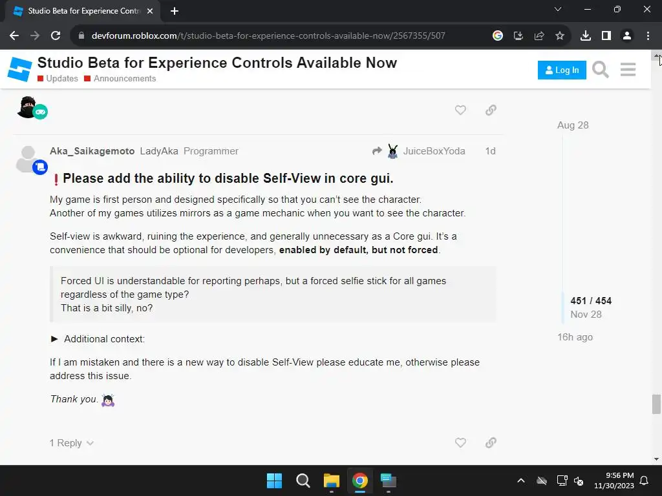Image resolution: width=662 pixels, height=496 pixels.
Task: Click the Google icon in address bar
Action: (x=498, y=36)
